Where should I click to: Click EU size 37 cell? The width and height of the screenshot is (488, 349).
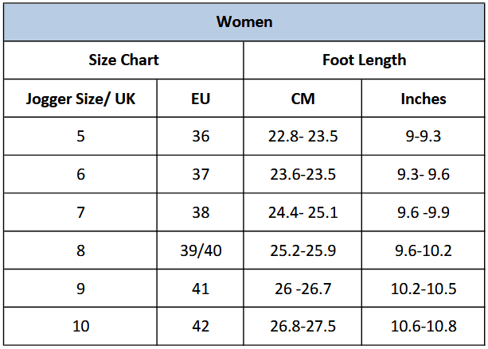pyautogui.click(x=201, y=174)
